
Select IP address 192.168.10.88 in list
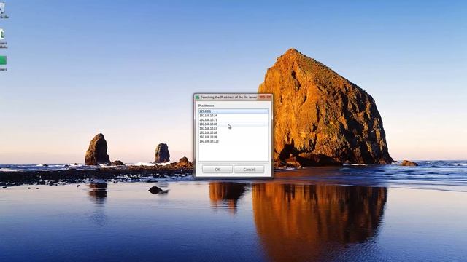pyautogui.click(x=233, y=132)
